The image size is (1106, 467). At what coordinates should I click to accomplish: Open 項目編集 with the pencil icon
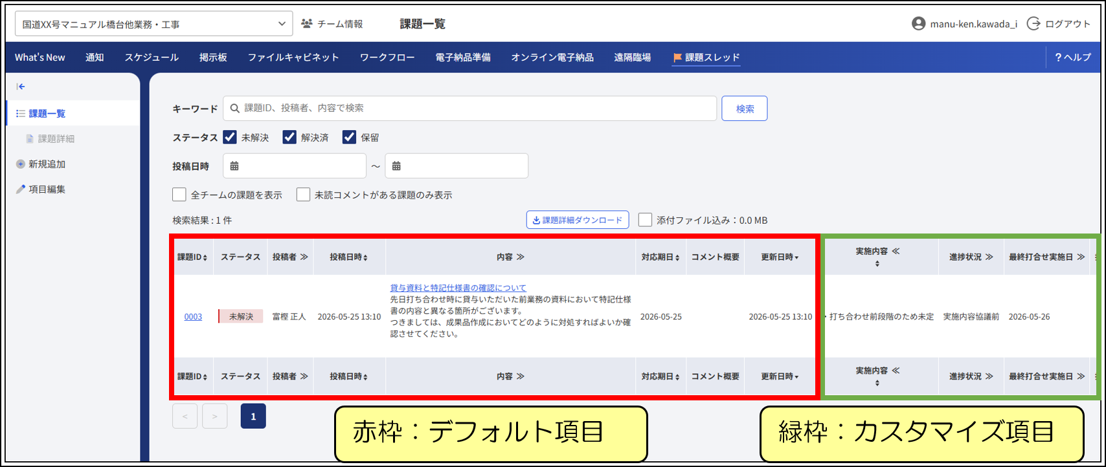20,190
